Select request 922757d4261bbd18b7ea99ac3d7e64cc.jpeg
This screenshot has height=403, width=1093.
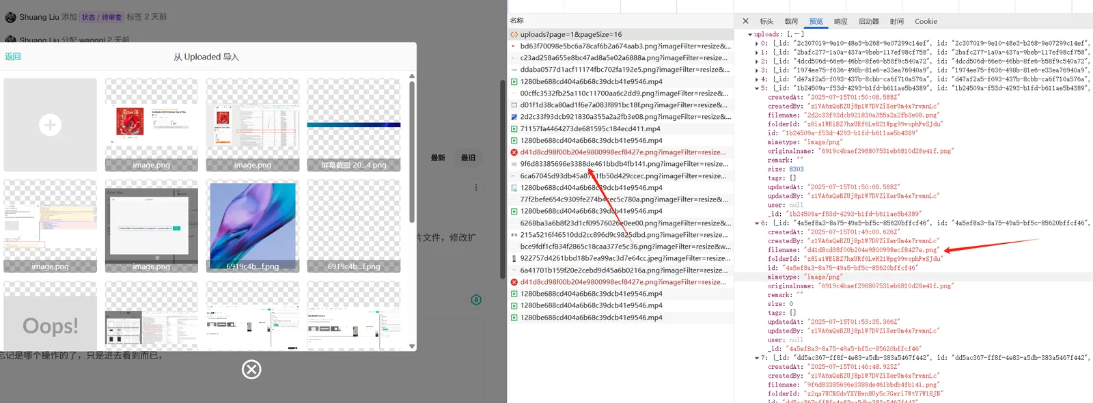(x=620, y=258)
